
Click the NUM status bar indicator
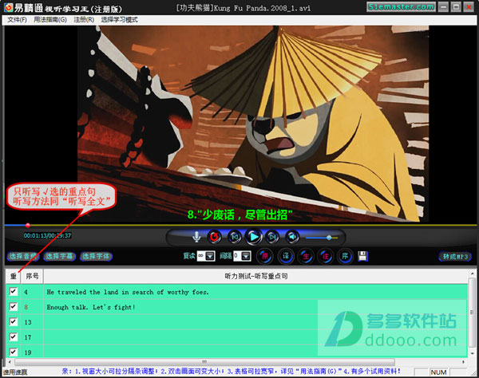[x=438, y=372]
